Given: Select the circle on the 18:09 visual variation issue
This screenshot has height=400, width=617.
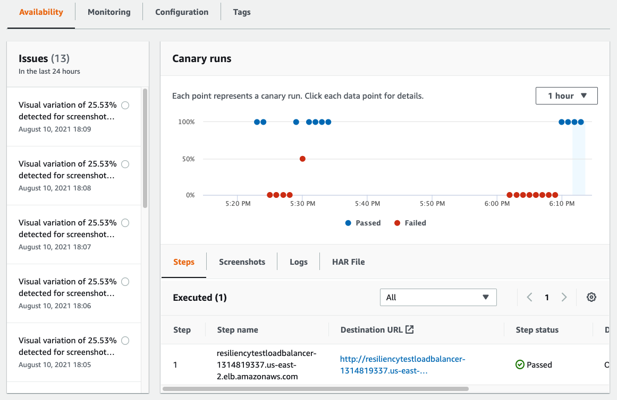Looking at the screenshot, I should pos(125,105).
